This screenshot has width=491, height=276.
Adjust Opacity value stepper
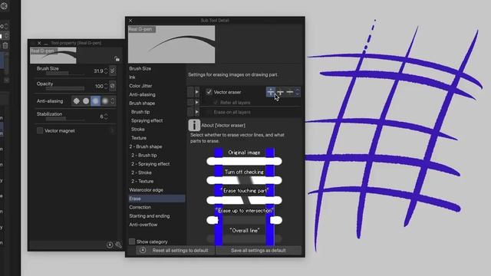[x=106, y=86]
